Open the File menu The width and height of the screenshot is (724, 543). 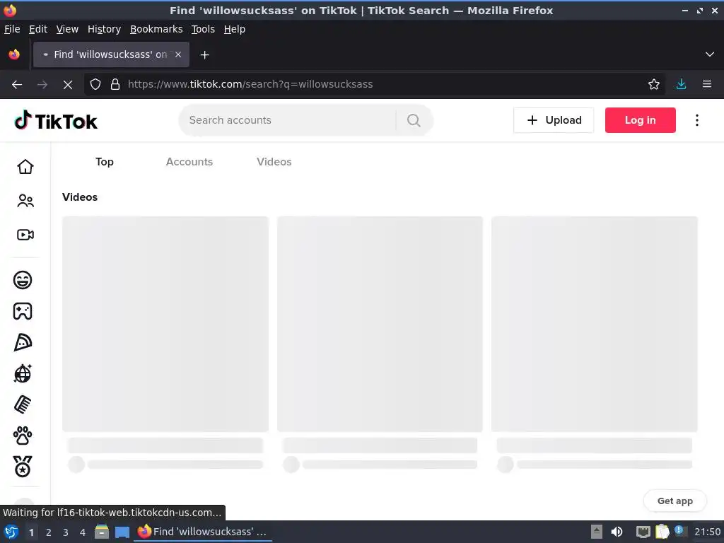coord(12,29)
